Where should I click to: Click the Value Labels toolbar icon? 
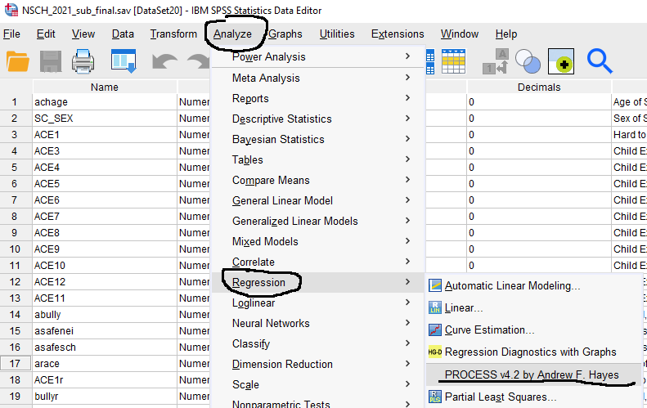pyautogui.click(x=496, y=61)
